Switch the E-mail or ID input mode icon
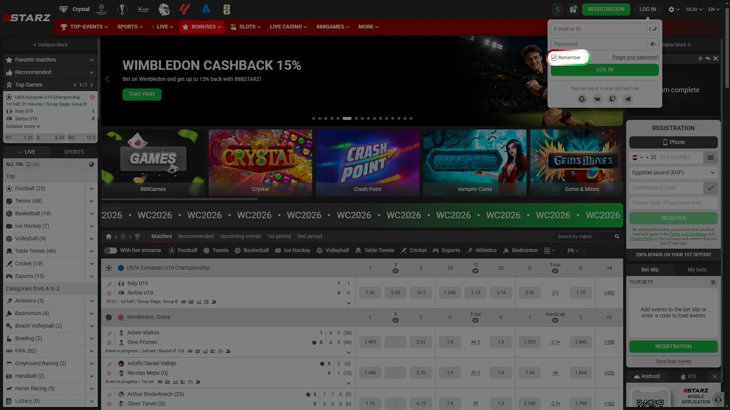Image resolution: width=730 pixels, height=410 pixels. coord(653,29)
